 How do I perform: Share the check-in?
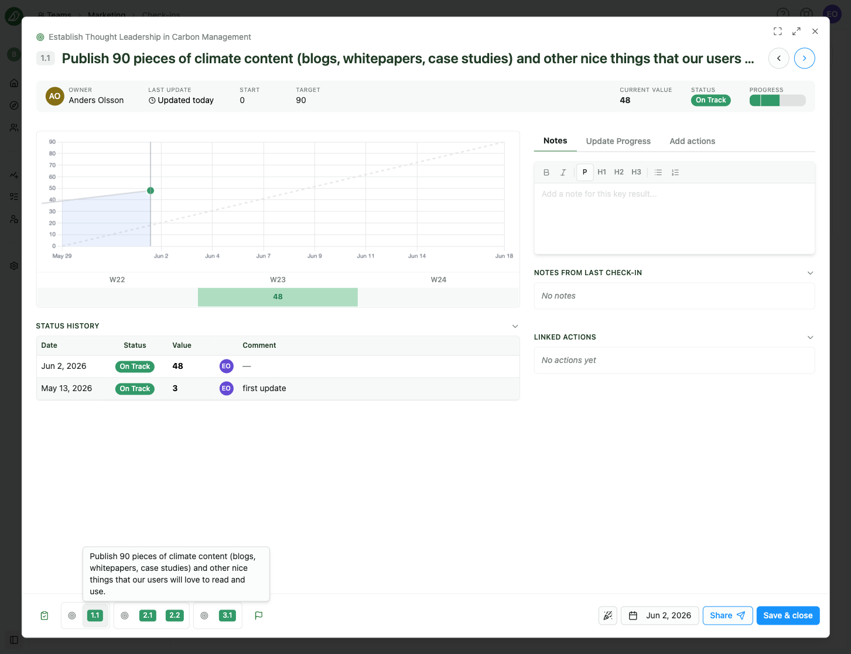tap(727, 615)
